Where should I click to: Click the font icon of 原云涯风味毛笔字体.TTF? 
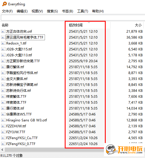click(3, 37)
